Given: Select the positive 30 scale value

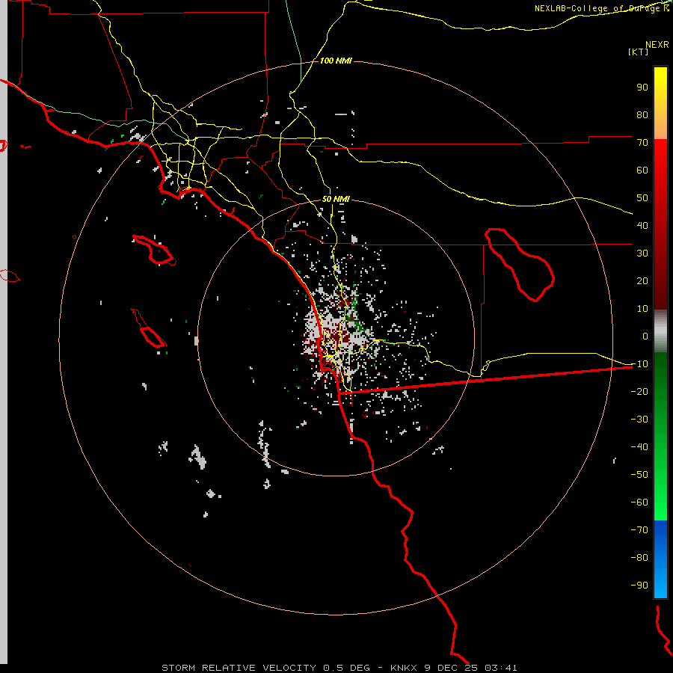Looking at the screenshot, I should (642, 253).
